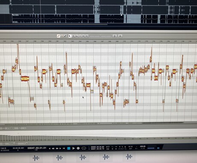This screenshot has height=163, width=197.
Task: Click the second empty inspector field in Melodyne toolbar
Action: (106, 36)
